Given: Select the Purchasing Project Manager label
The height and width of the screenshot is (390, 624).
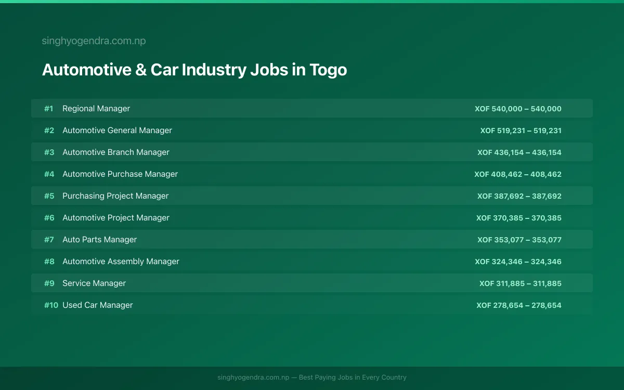Looking at the screenshot, I should [115, 196].
